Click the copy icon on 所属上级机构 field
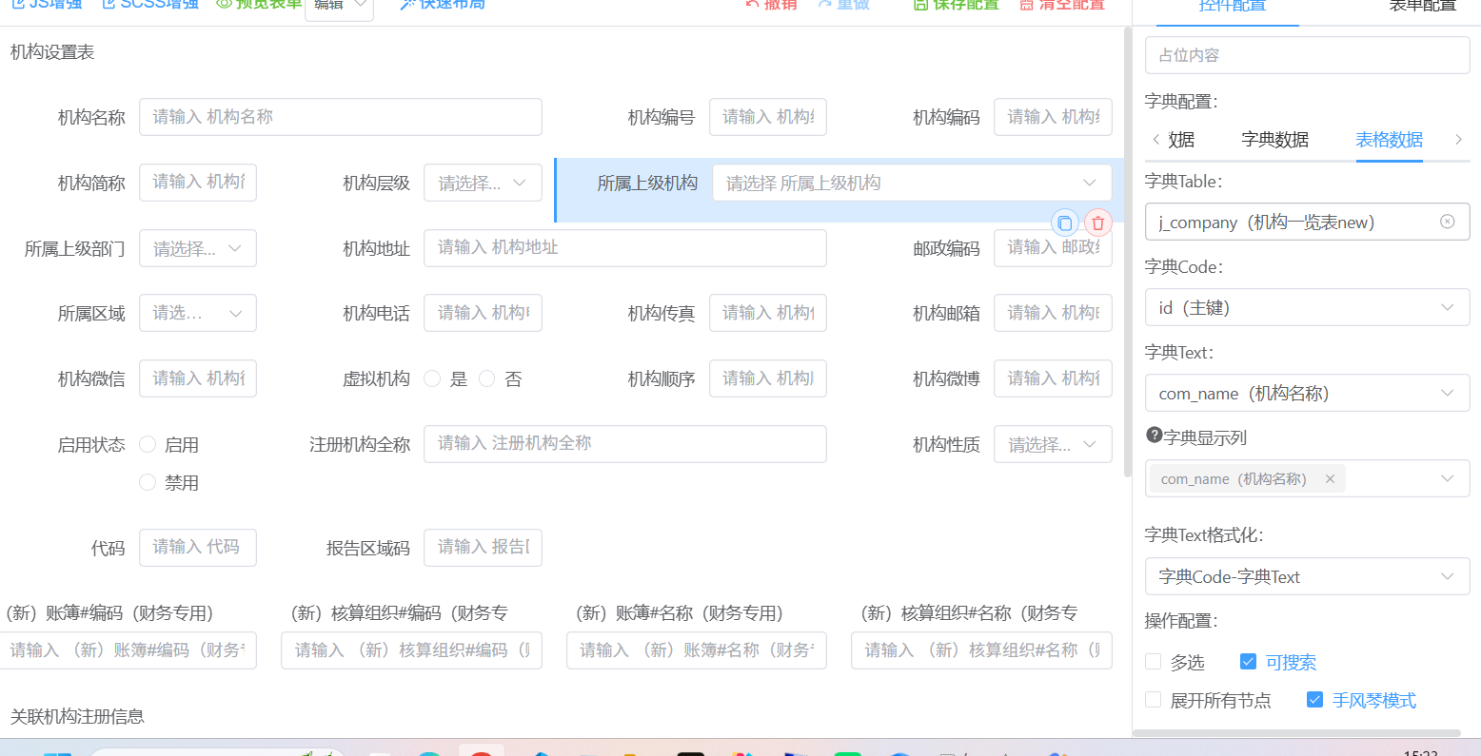This screenshot has height=756, width=1481. tap(1064, 223)
